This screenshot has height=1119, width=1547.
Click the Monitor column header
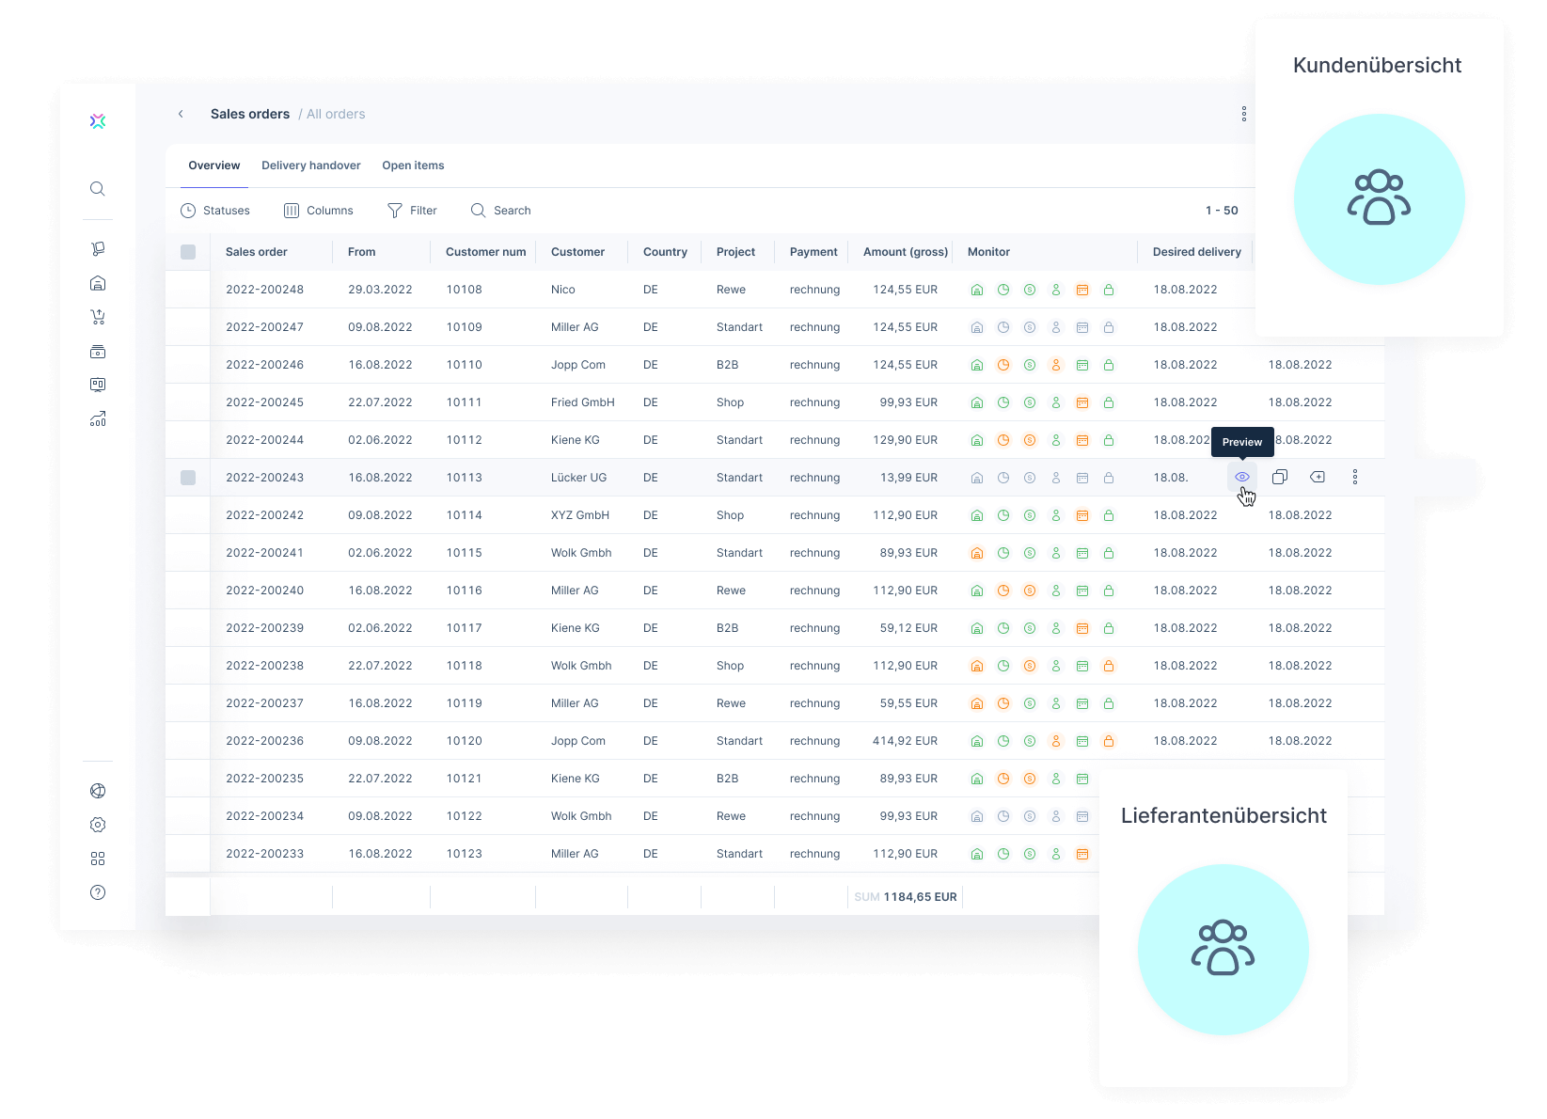[988, 252]
